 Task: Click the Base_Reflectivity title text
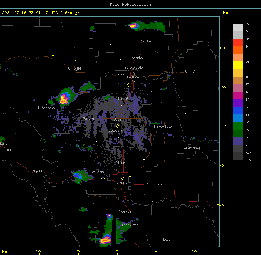130,5
